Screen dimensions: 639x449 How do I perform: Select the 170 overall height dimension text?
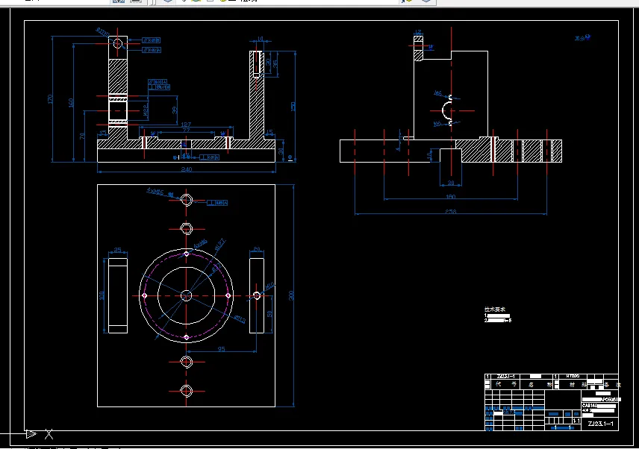click(51, 98)
